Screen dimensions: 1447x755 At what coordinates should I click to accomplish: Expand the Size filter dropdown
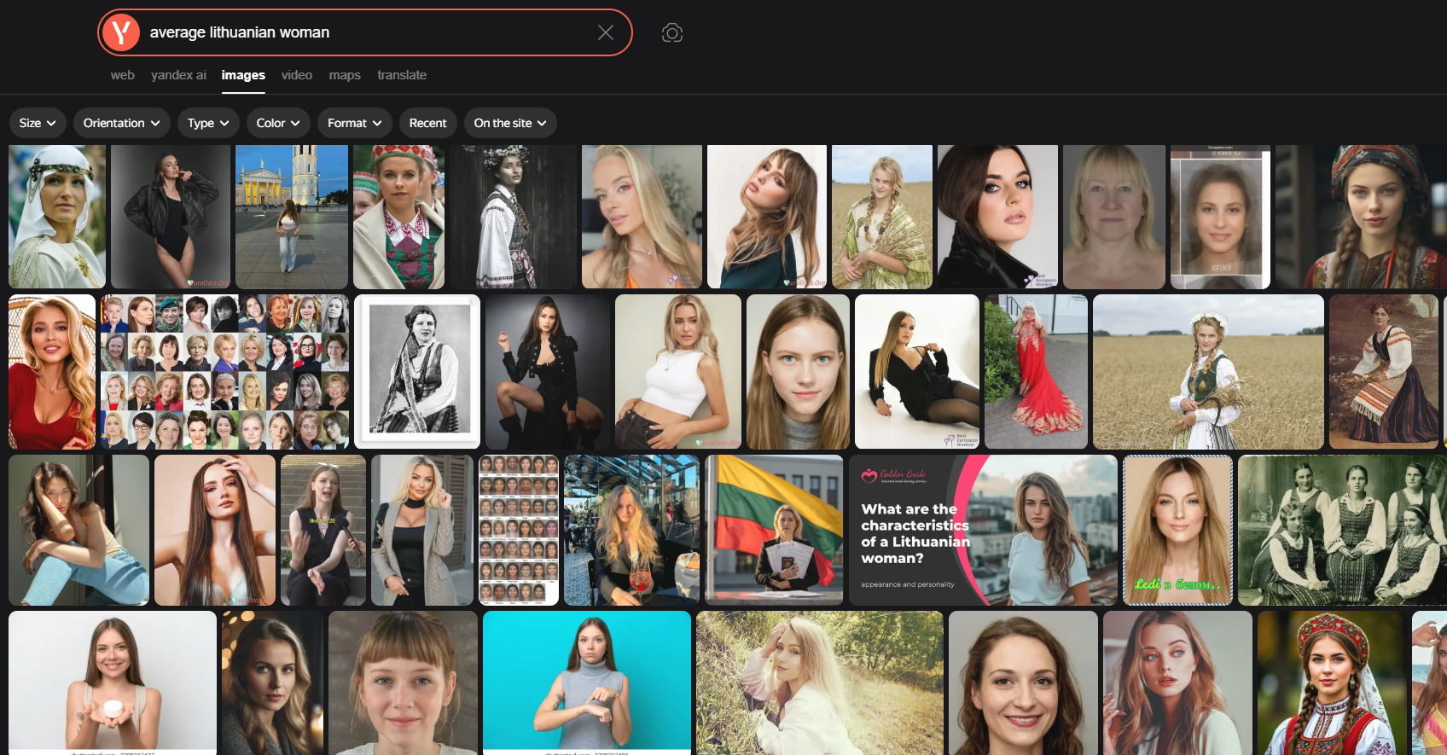[x=38, y=123]
